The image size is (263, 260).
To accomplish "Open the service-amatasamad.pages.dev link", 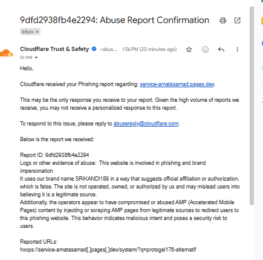I will tap(177, 84).
